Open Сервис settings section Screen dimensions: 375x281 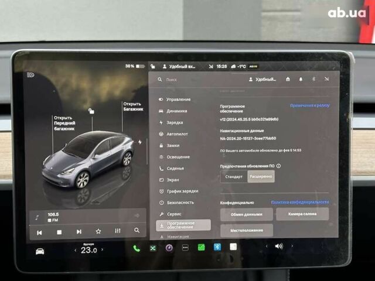(171, 214)
